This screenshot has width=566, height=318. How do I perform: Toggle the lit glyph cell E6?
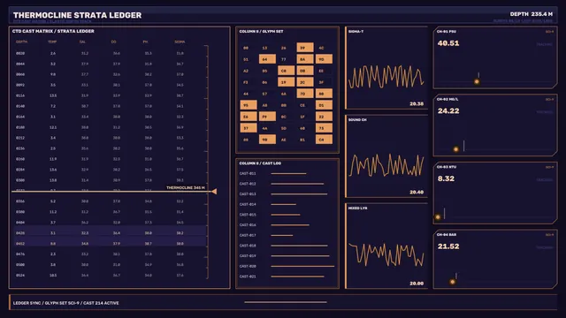click(x=249, y=117)
